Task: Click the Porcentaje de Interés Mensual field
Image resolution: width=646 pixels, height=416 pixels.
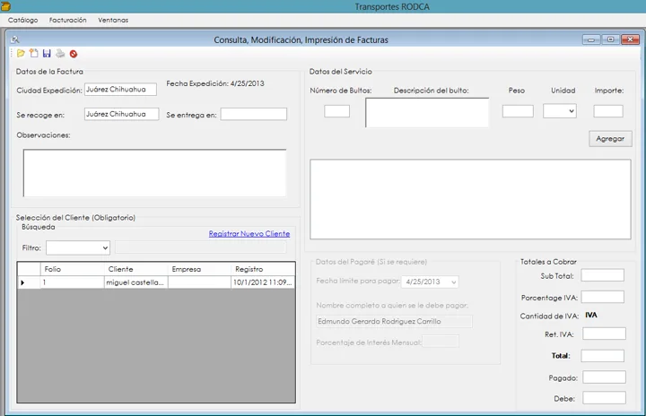Action: 441,342
